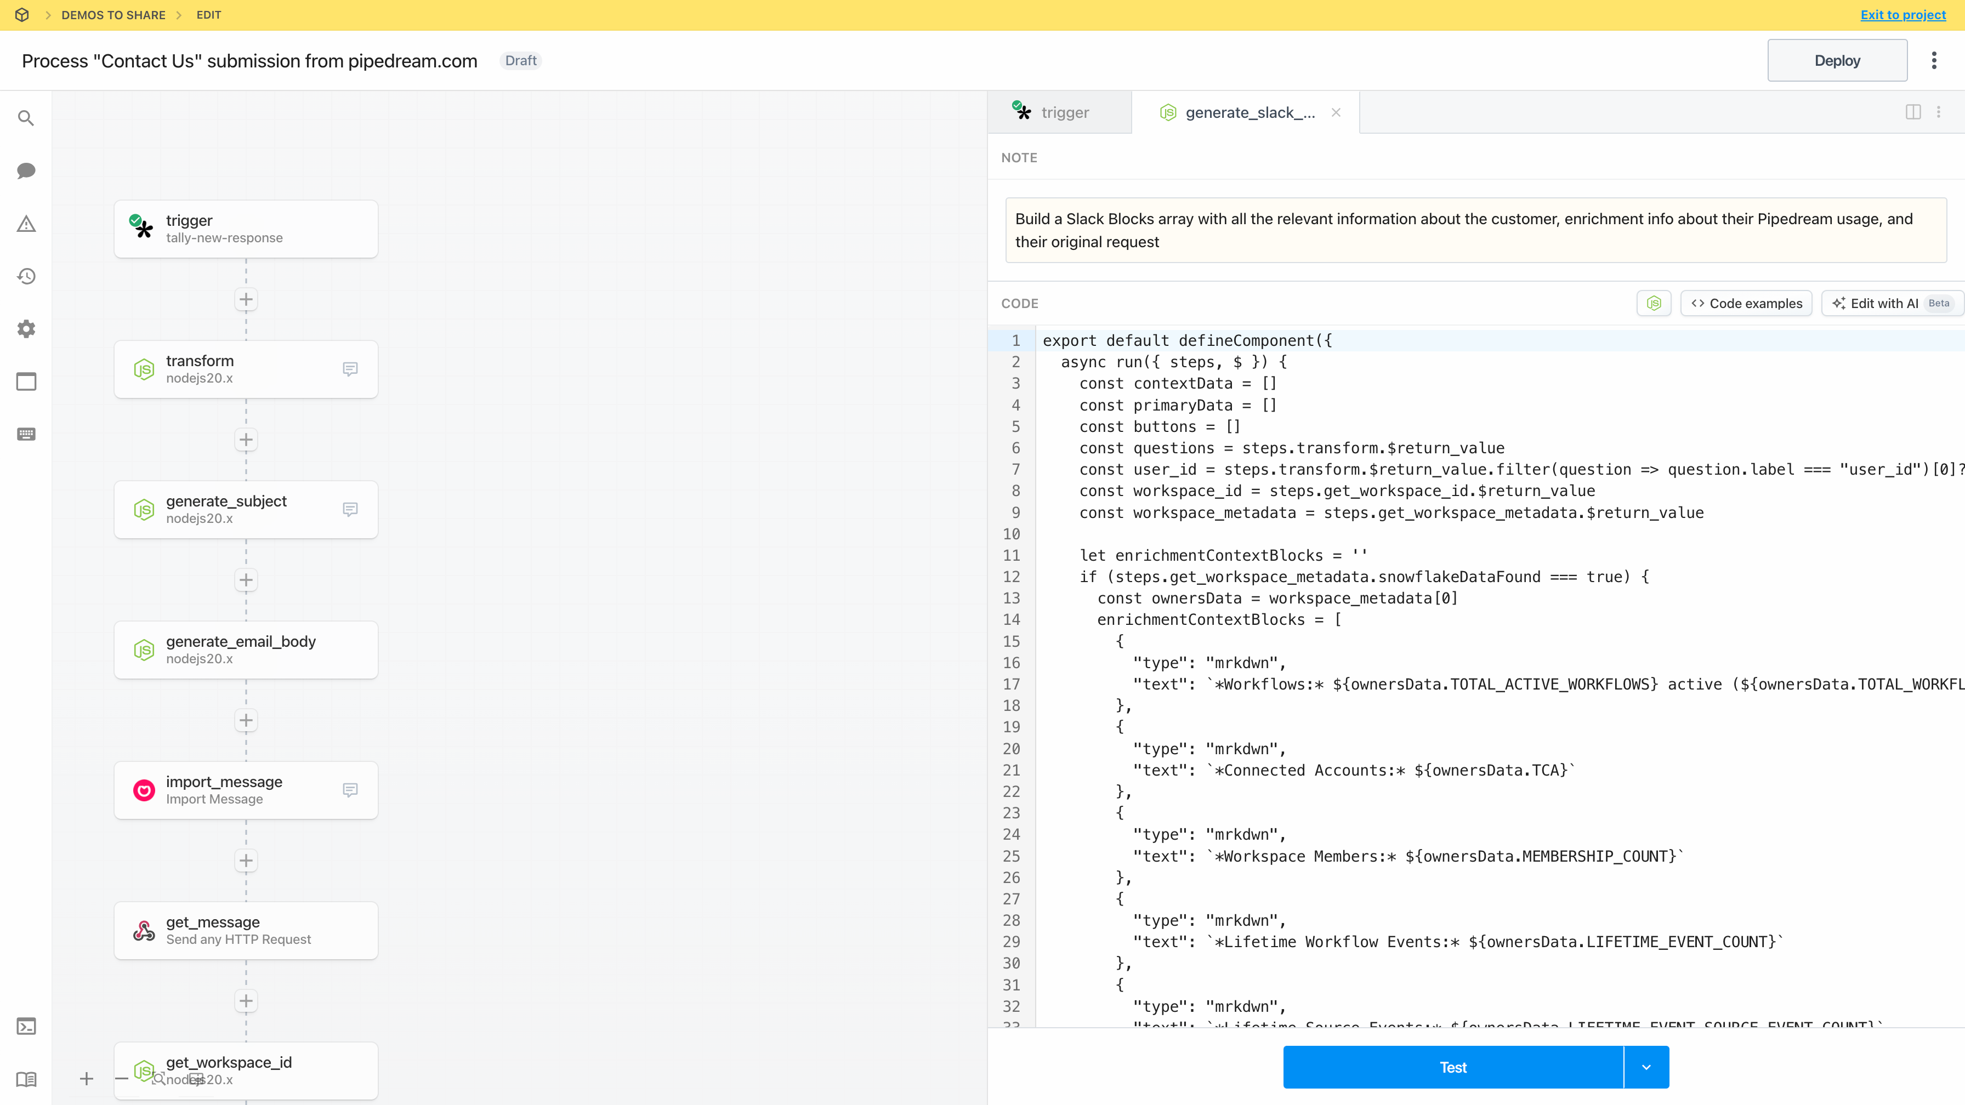Add step below trigger with plus
Image resolution: width=1965 pixels, height=1105 pixels.
246,300
